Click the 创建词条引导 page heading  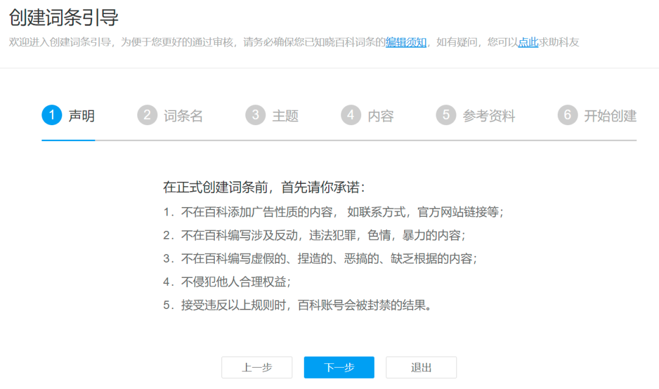tap(64, 17)
